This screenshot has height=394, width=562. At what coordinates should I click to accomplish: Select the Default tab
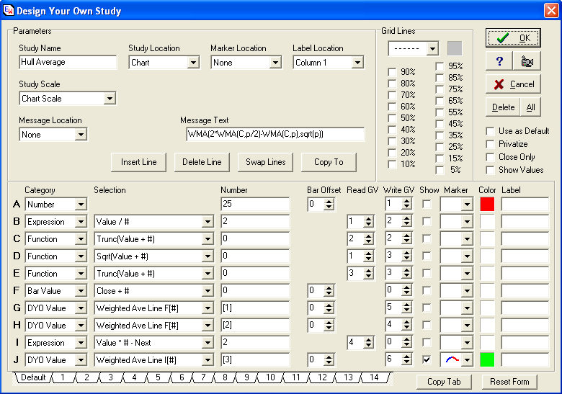tap(32, 377)
